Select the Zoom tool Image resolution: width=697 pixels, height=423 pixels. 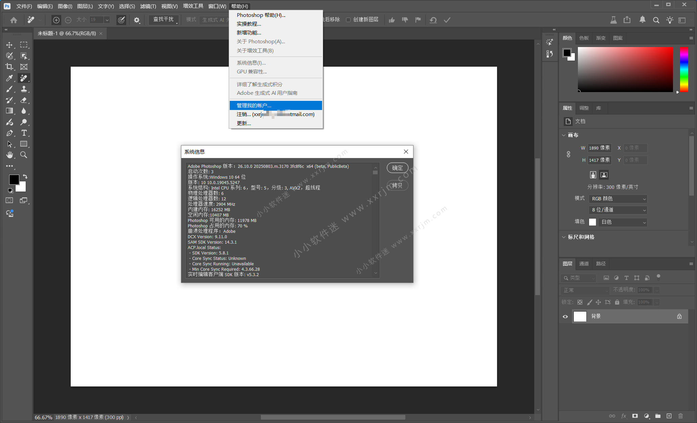click(24, 155)
